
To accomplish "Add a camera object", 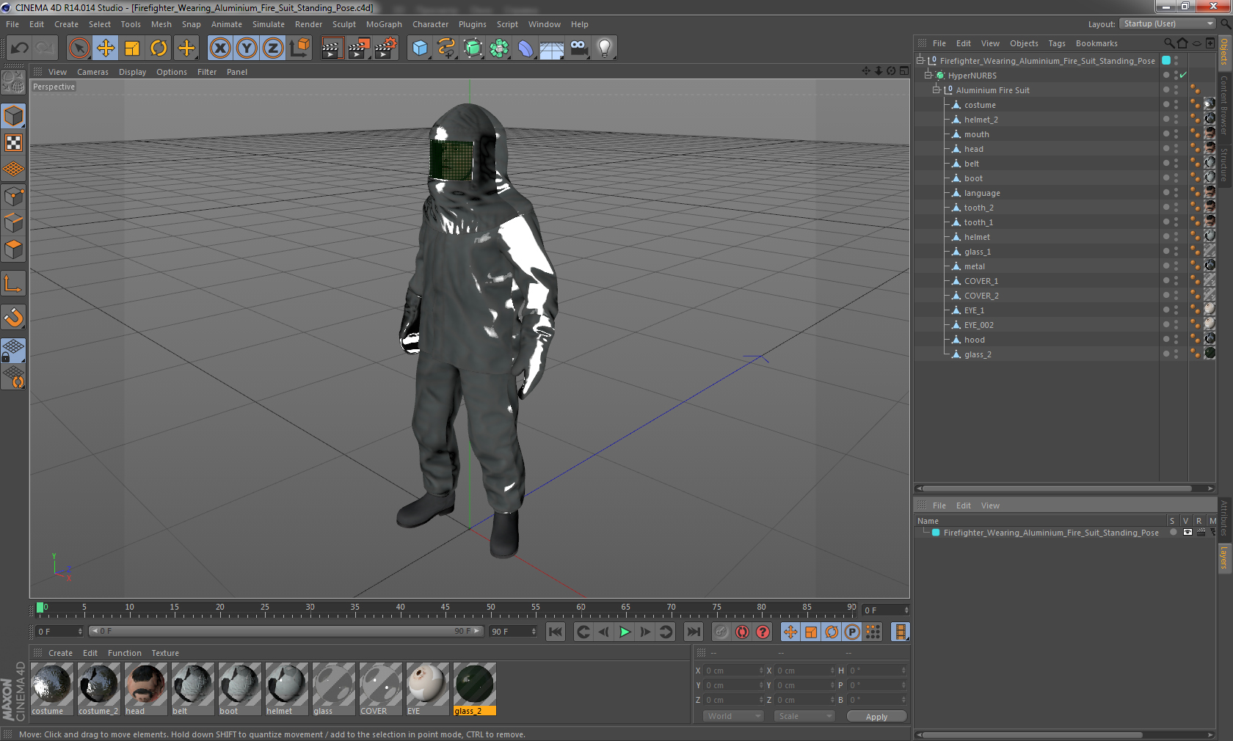I will pos(579,48).
